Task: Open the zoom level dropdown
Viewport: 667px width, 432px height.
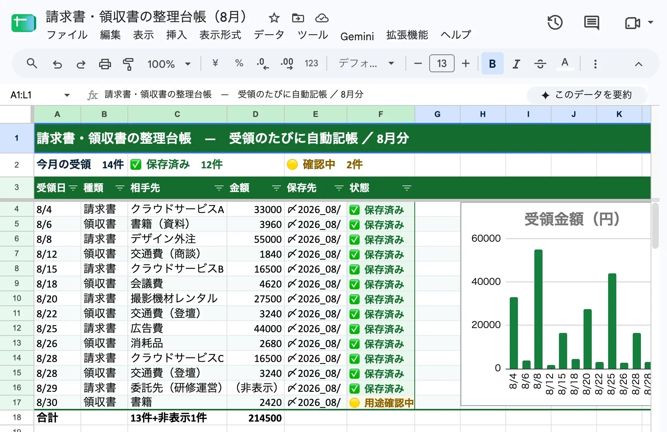Action: point(169,64)
